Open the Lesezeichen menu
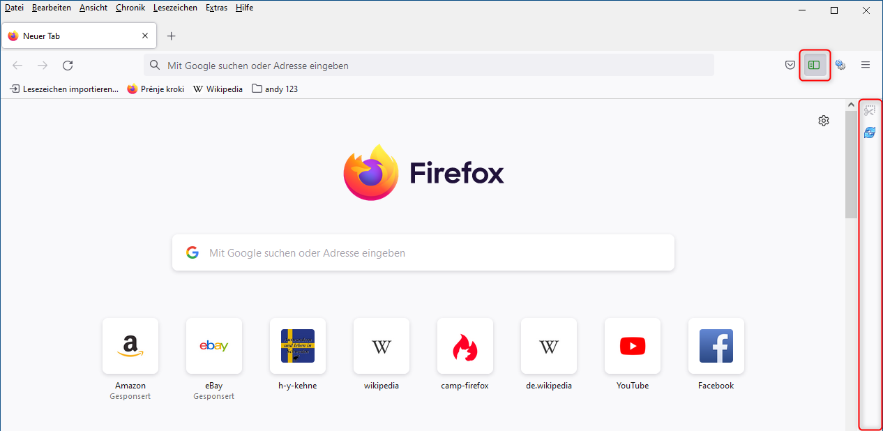Screen dimensions: 883x431 (176, 8)
